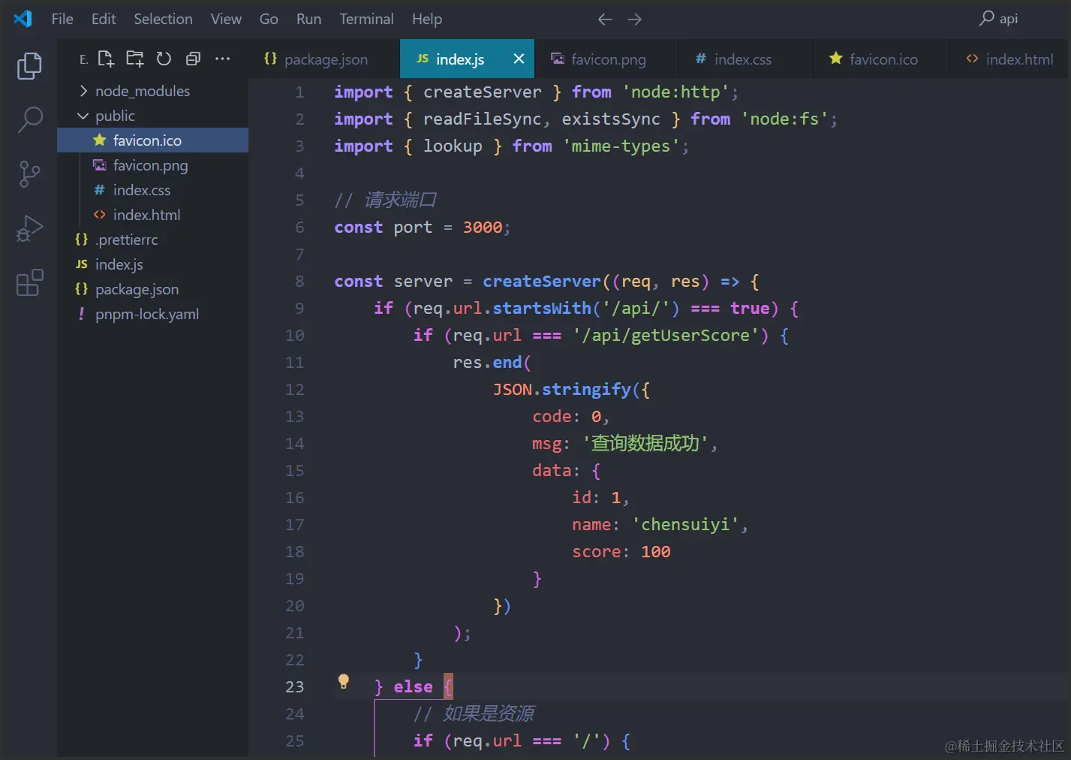This screenshot has width=1071, height=760.
Task: Expand the node_modules folder
Action: (152, 91)
